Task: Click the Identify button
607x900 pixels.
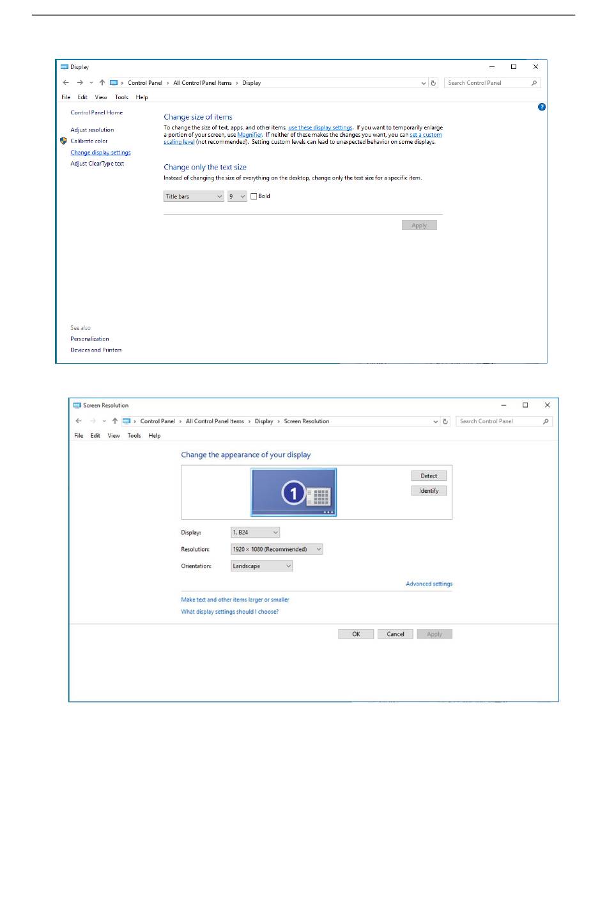Action: [429, 491]
